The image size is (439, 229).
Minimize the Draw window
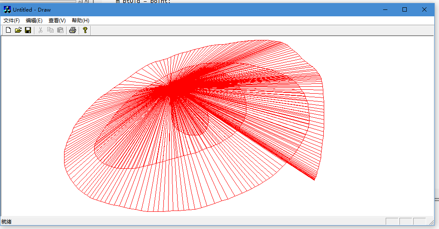tap(385, 10)
